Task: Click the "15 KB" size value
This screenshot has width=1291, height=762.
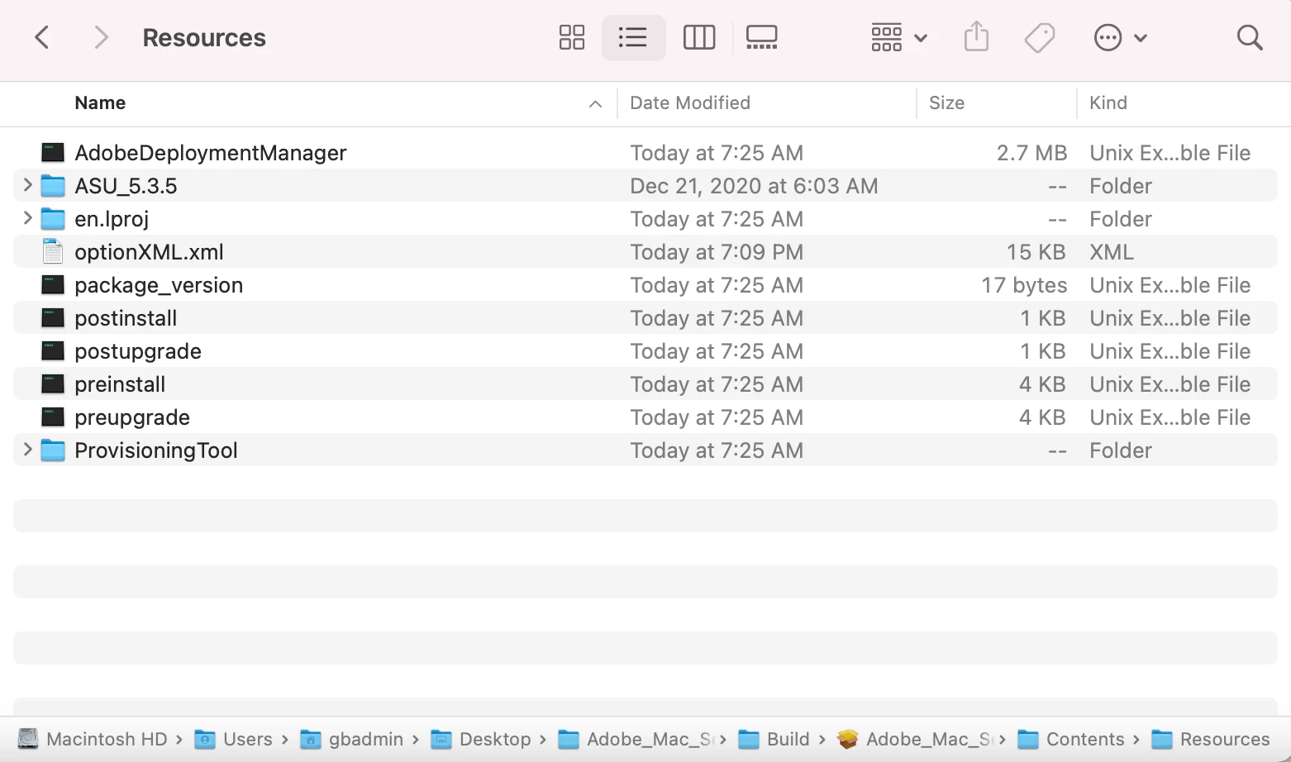Action: coord(1036,252)
